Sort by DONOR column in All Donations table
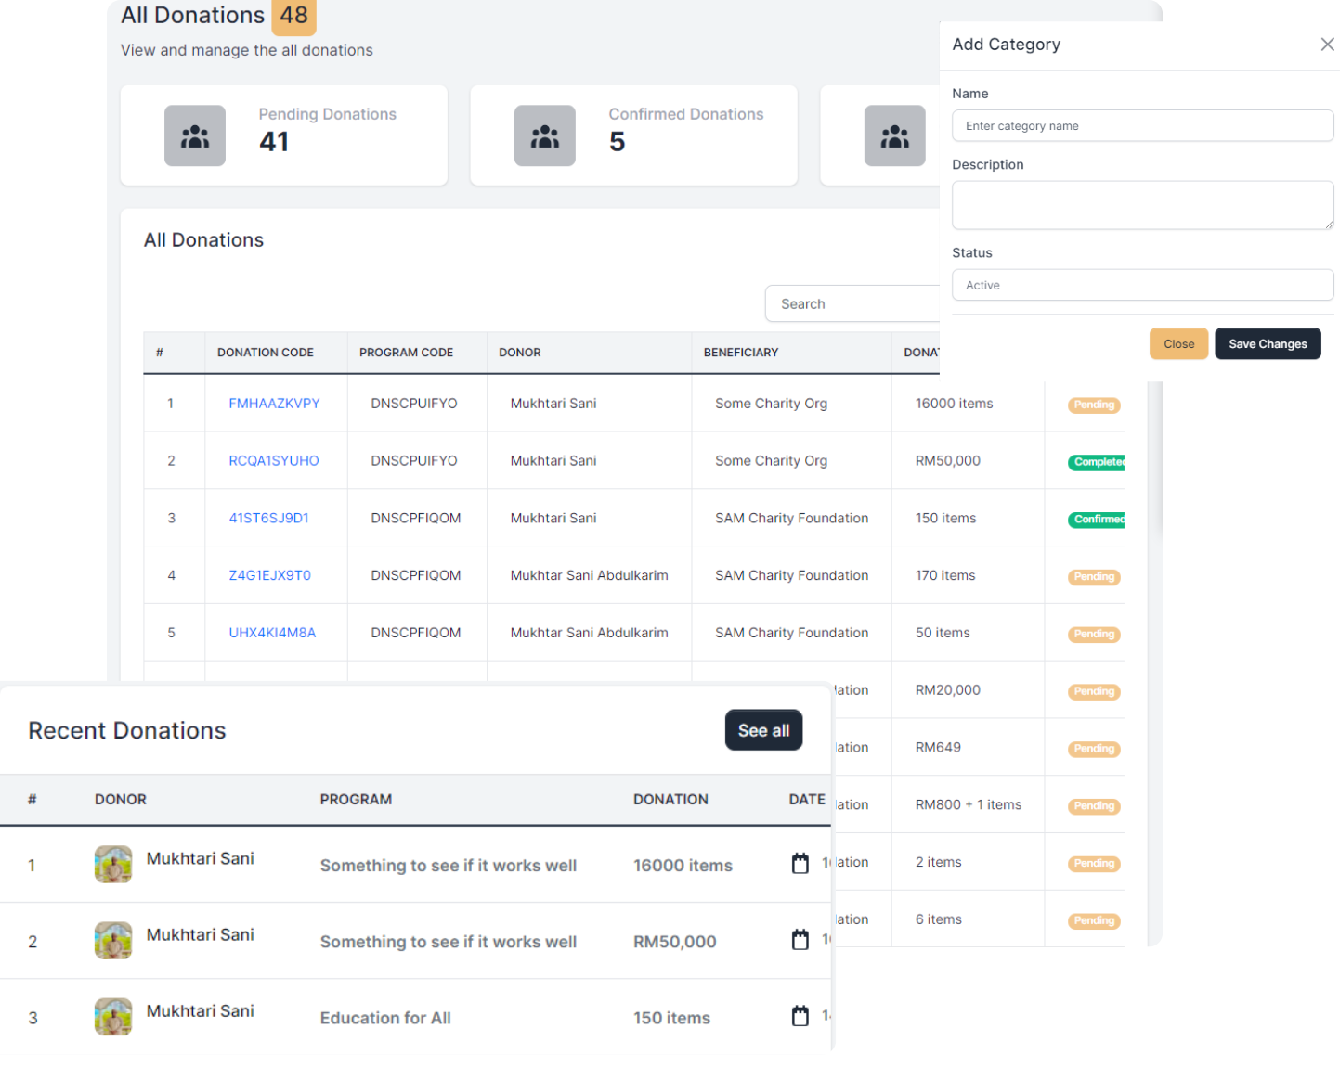 pos(520,353)
